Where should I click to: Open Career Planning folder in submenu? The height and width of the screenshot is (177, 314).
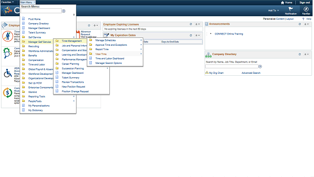(x=70, y=64)
